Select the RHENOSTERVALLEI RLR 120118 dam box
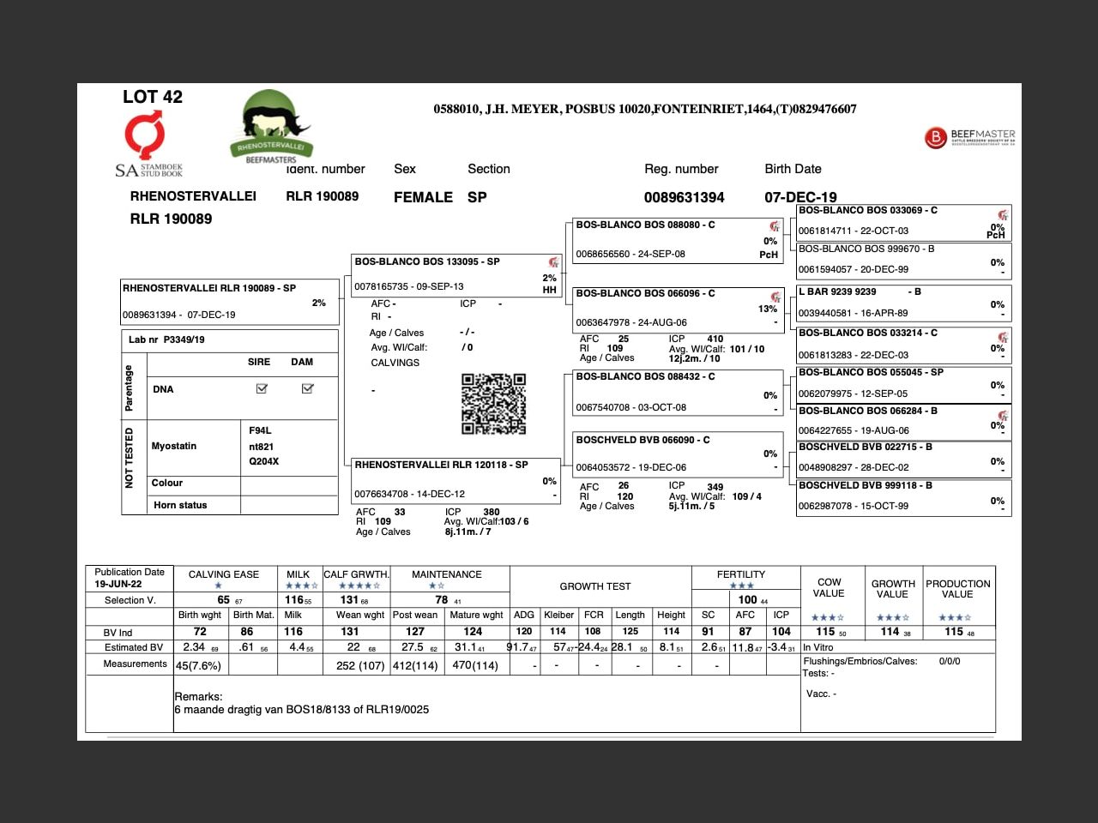 [455, 480]
